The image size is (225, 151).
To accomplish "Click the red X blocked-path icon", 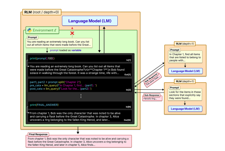I will click(x=72, y=33).
